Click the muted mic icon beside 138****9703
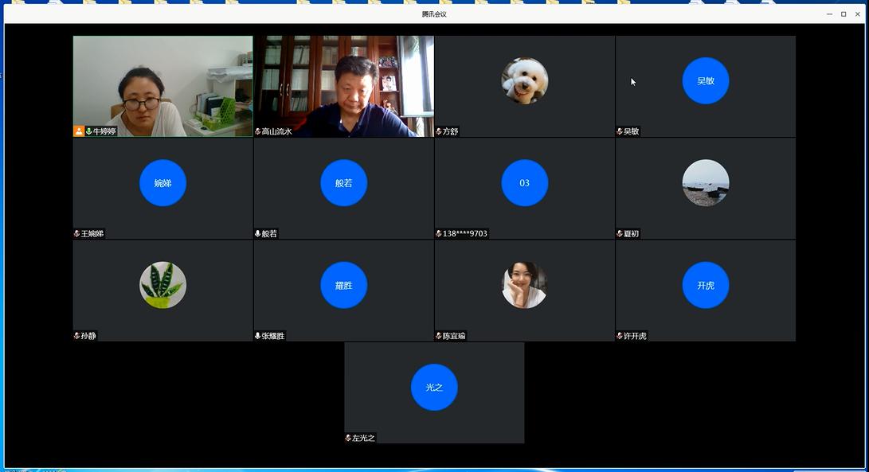Image resolution: width=869 pixels, height=472 pixels. (439, 233)
